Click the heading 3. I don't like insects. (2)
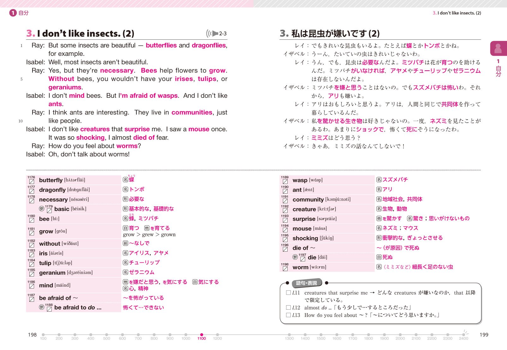The width and height of the screenshot is (507, 350). coord(80,33)
